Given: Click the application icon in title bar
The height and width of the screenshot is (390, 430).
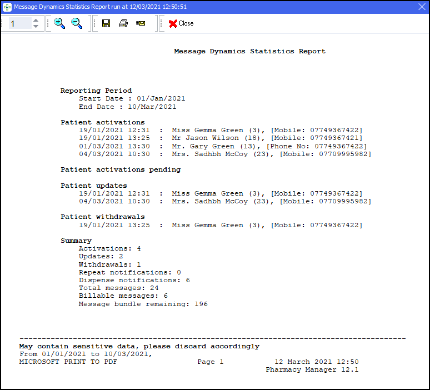Looking at the screenshot, I should tap(7, 7).
